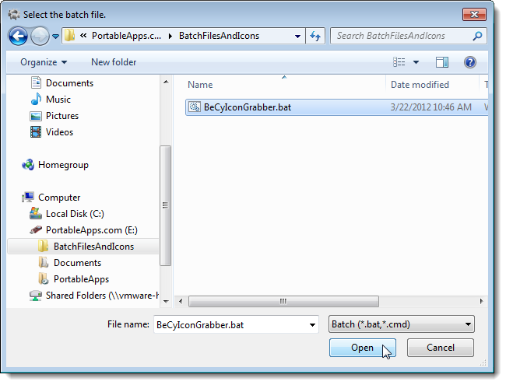506x385 pixels.
Task: Click New folder button
Action: tap(114, 62)
